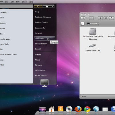Open the Music folder entry
The height and width of the screenshot is (115, 115).
[37, 60]
